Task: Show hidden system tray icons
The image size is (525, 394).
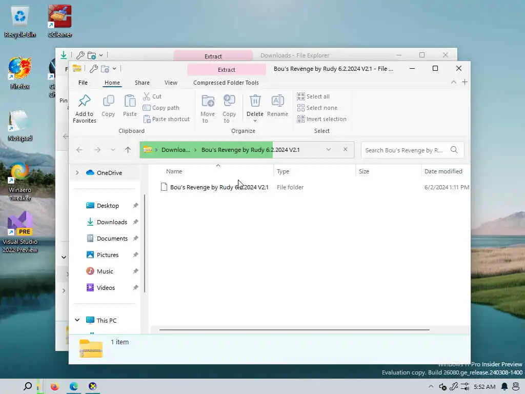Action: coord(431,387)
